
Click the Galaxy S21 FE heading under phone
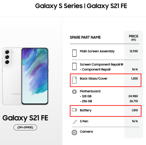tap(25, 118)
